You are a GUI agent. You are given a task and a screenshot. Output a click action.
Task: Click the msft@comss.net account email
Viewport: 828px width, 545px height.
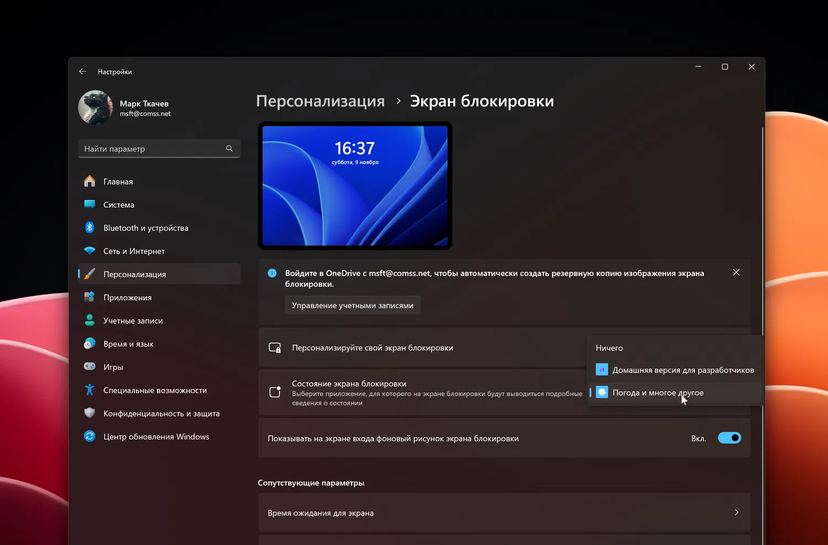(145, 114)
